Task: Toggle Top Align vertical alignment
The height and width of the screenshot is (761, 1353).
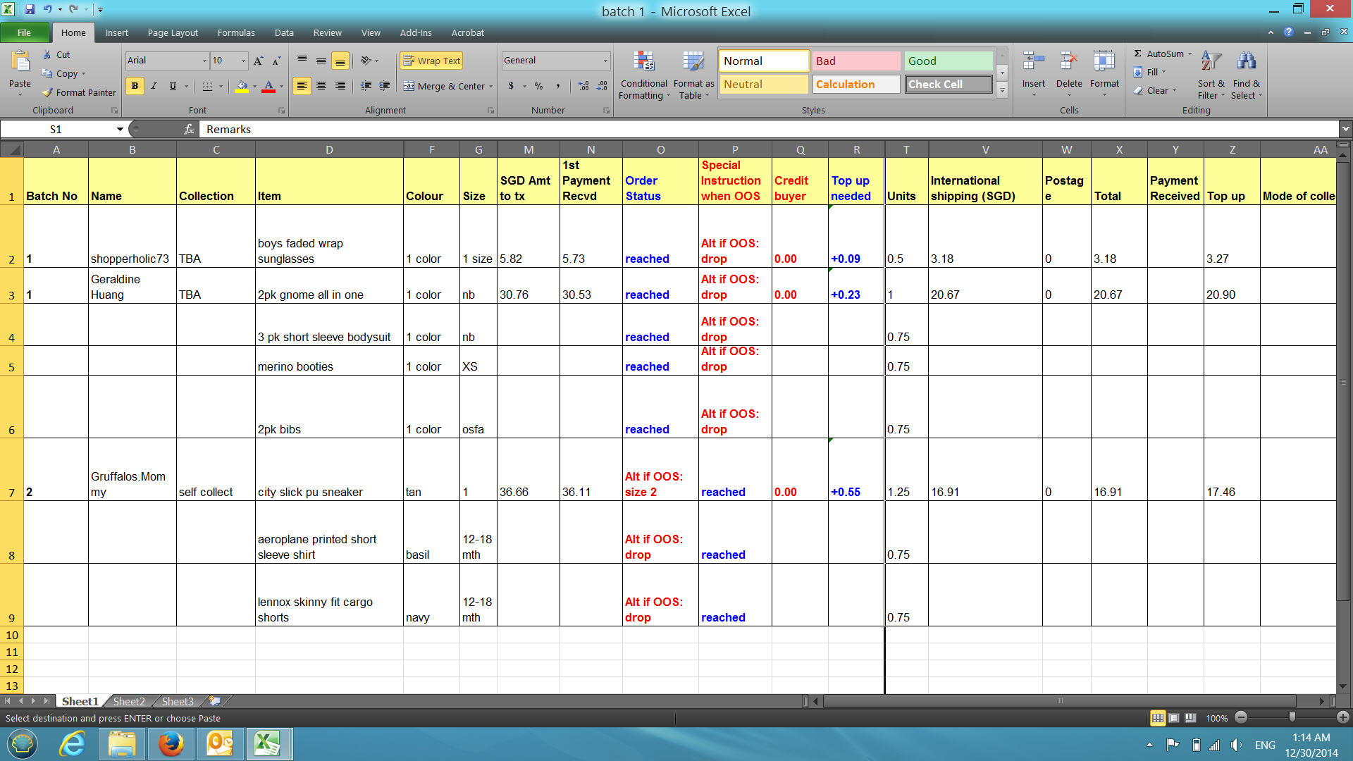Action: [302, 61]
